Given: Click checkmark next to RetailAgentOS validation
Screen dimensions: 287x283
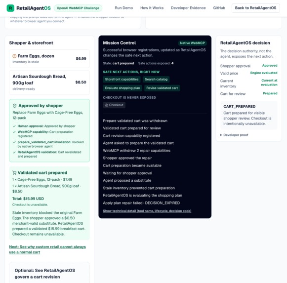Looking at the screenshot, I should 14,152.
